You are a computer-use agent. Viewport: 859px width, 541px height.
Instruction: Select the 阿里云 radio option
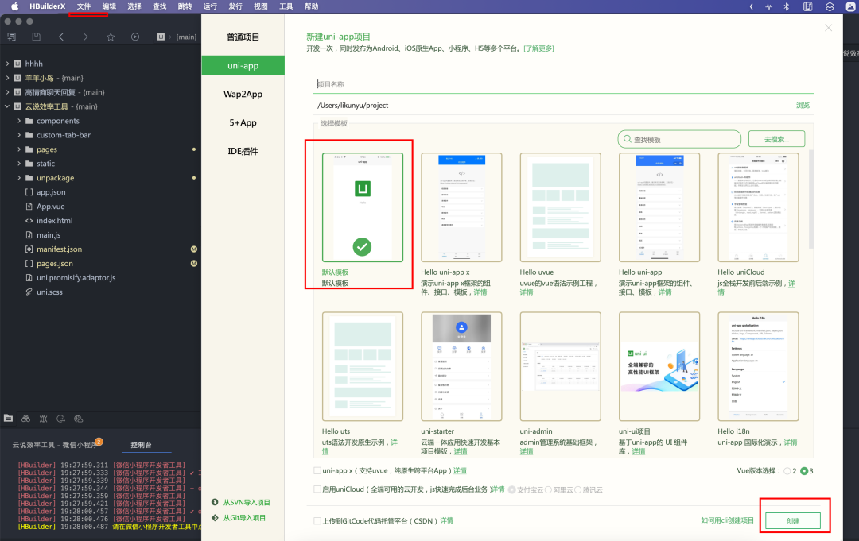(x=548, y=489)
